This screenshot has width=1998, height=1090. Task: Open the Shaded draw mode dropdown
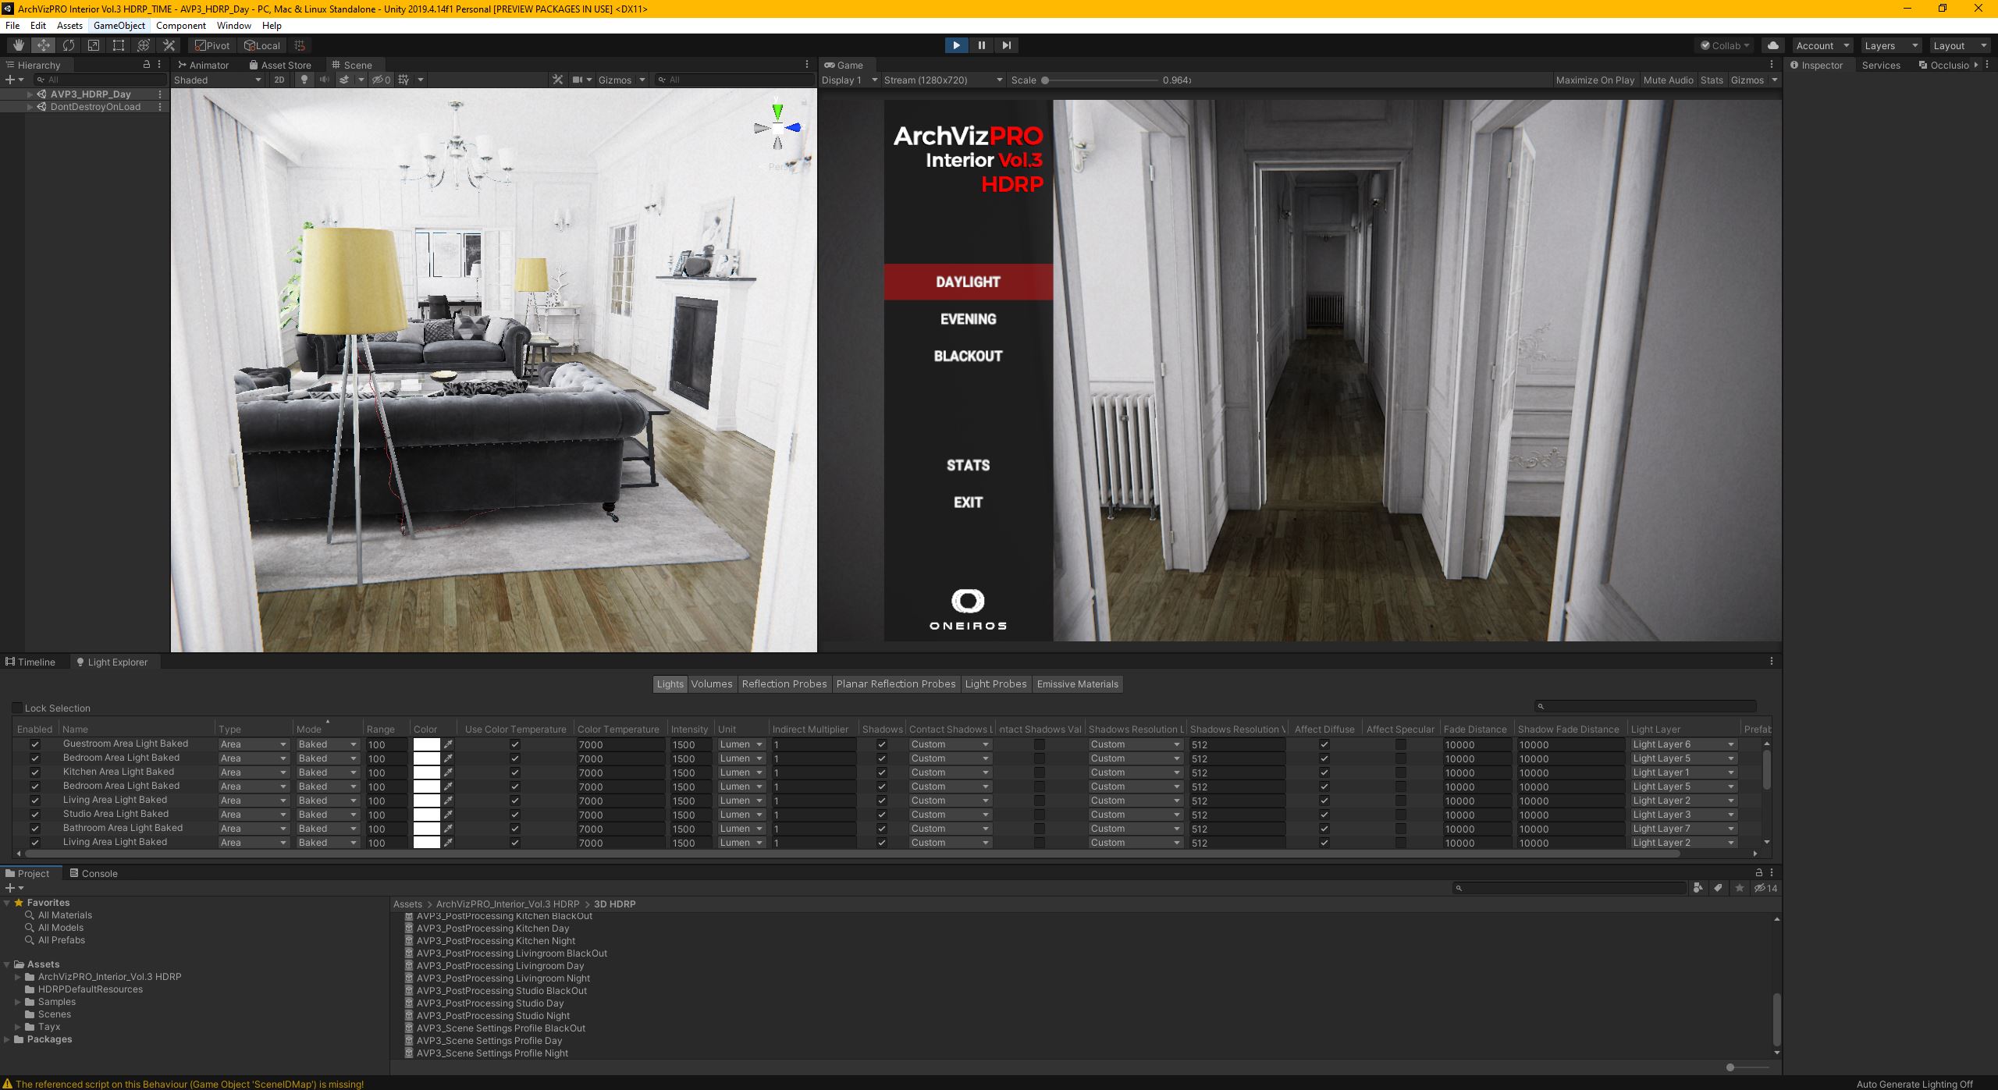click(x=217, y=80)
